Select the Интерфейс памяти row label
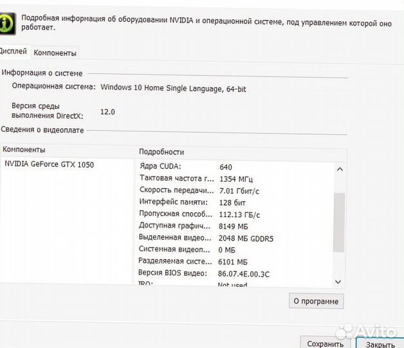Viewport: 404px width, 348px height. (x=174, y=202)
